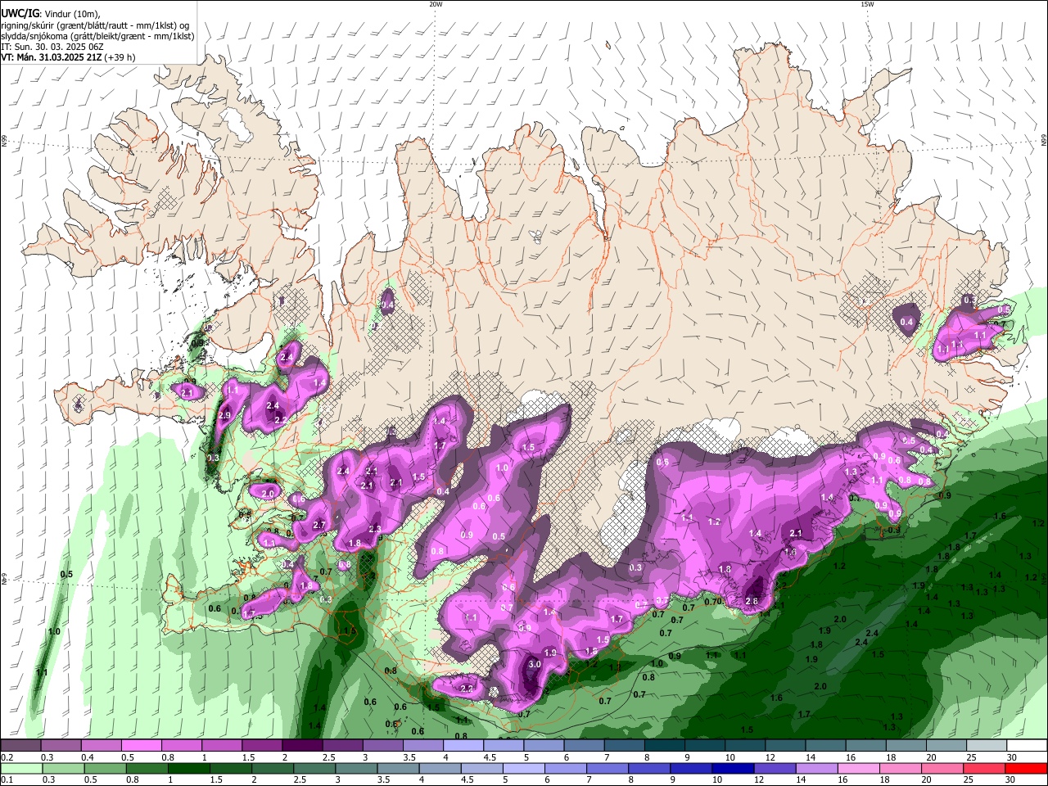
Task: Click the "3.0" snowfall value on the map
Action: coord(535,664)
